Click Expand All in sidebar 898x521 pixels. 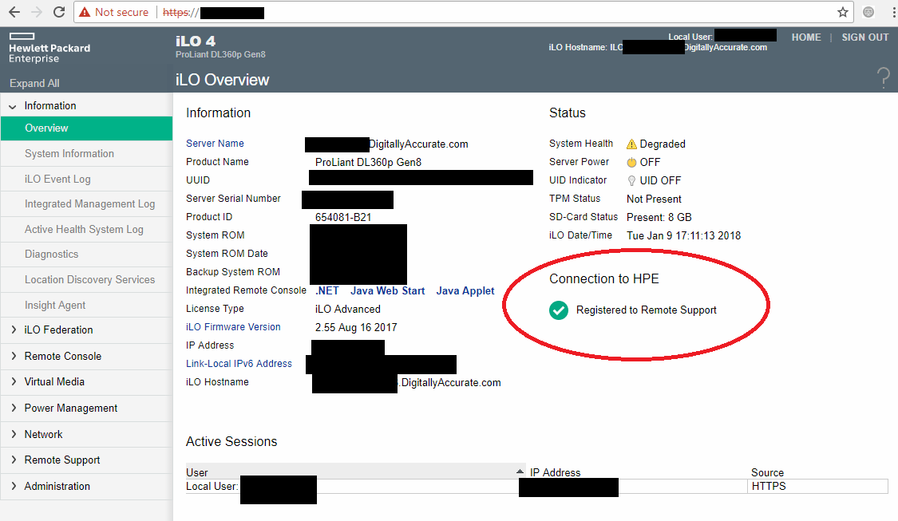pos(34,83)
